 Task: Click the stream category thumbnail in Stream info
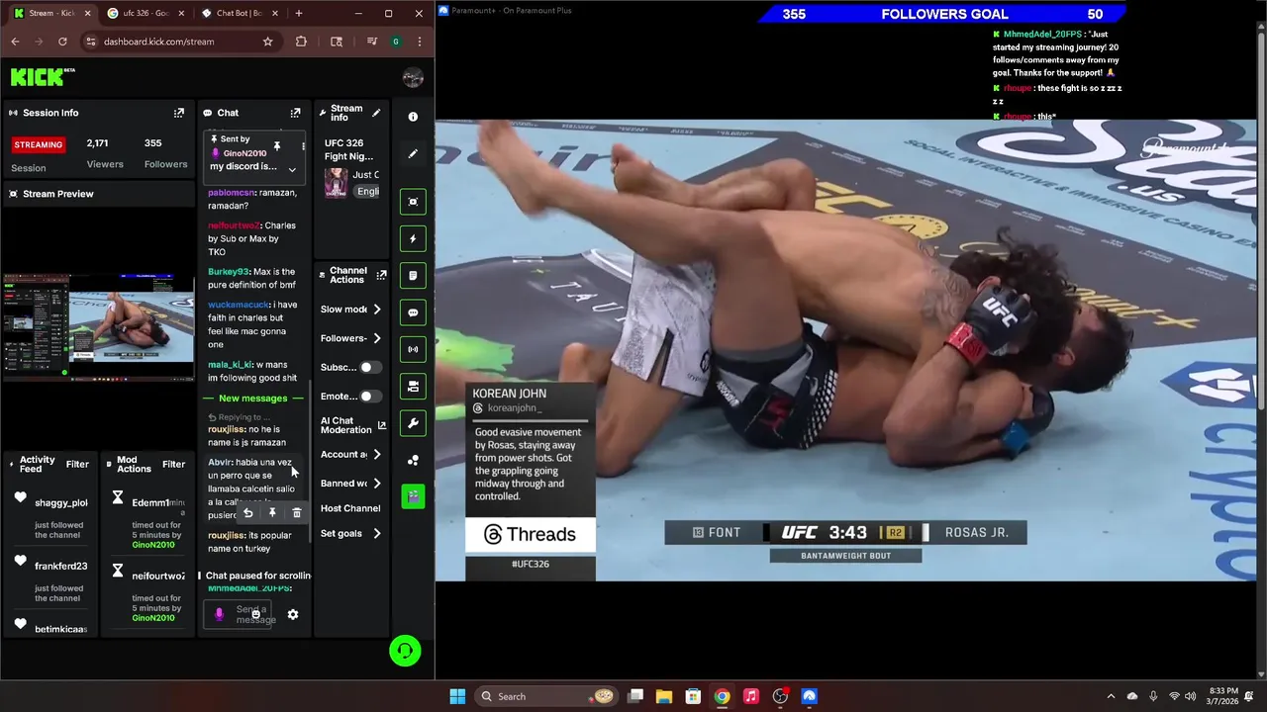[x=336, y=183]
